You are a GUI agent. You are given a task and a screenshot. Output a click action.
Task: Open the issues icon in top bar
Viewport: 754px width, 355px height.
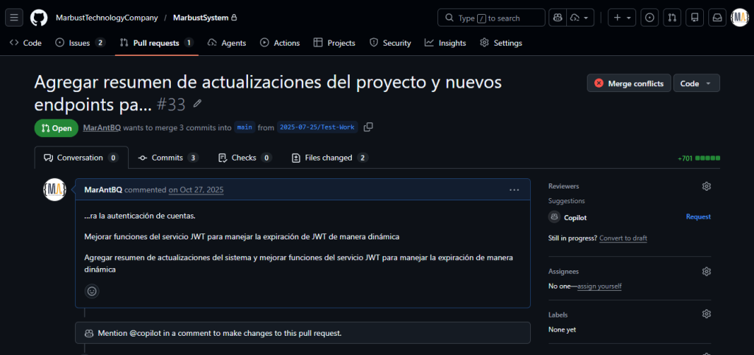coord(649,18)
